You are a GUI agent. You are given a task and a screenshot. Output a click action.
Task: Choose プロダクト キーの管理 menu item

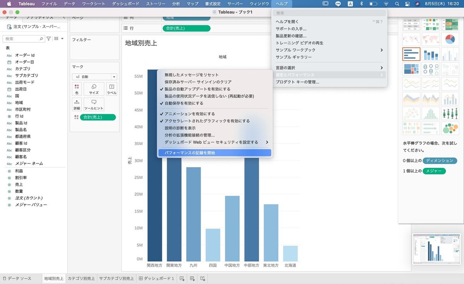pos(329,82)
